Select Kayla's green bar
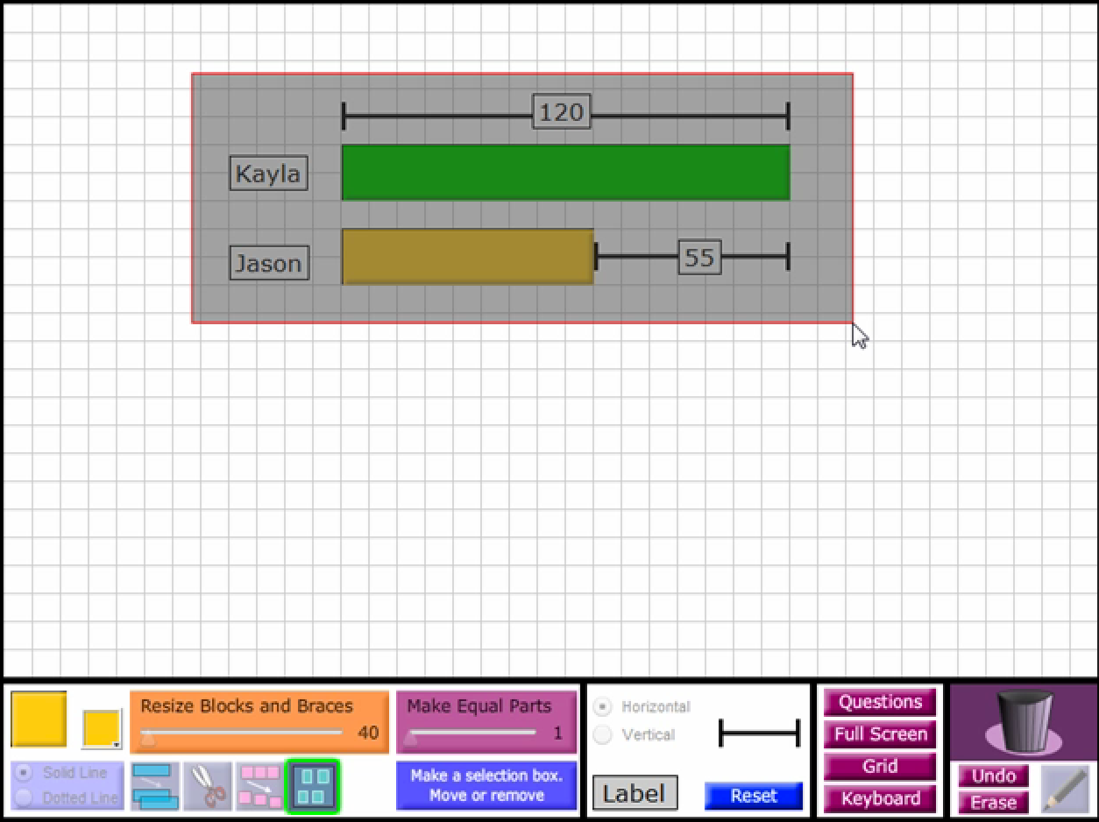 coord(566,173)
